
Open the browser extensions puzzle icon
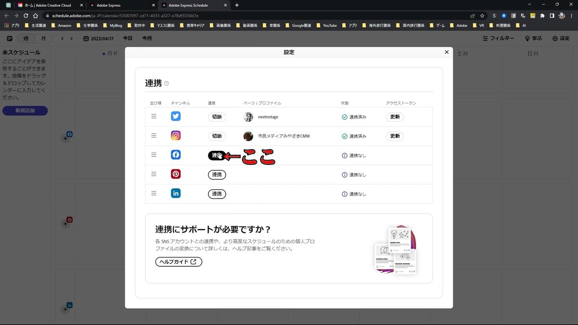(x=543, y=15)
